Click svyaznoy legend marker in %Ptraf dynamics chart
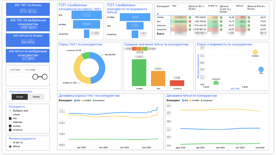This screenshot has height=155, width=276. 202,101
